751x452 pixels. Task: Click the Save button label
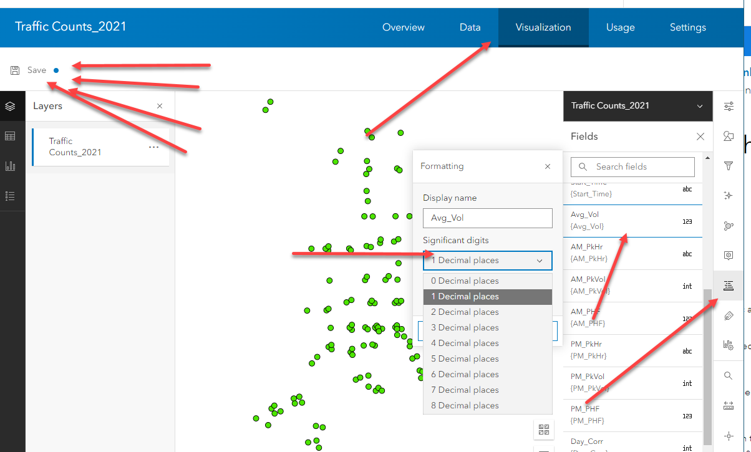[x=37, y=70]
